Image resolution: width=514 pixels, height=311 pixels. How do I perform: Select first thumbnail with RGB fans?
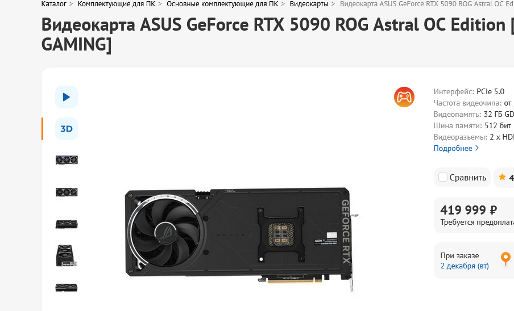coord(67,160)
